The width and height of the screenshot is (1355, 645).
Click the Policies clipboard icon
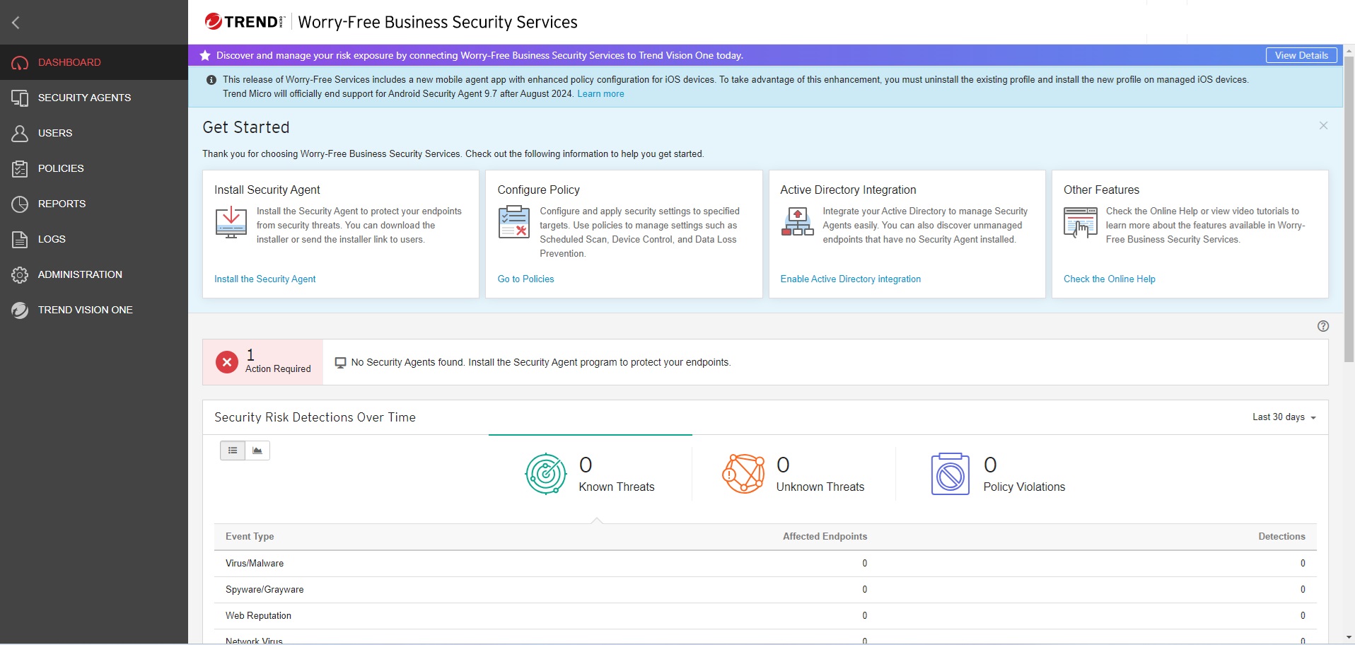pyautogui.click(x=20, y=168)
